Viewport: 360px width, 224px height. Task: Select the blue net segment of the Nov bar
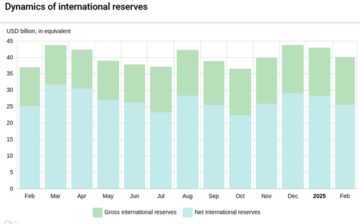click(266, 146)
